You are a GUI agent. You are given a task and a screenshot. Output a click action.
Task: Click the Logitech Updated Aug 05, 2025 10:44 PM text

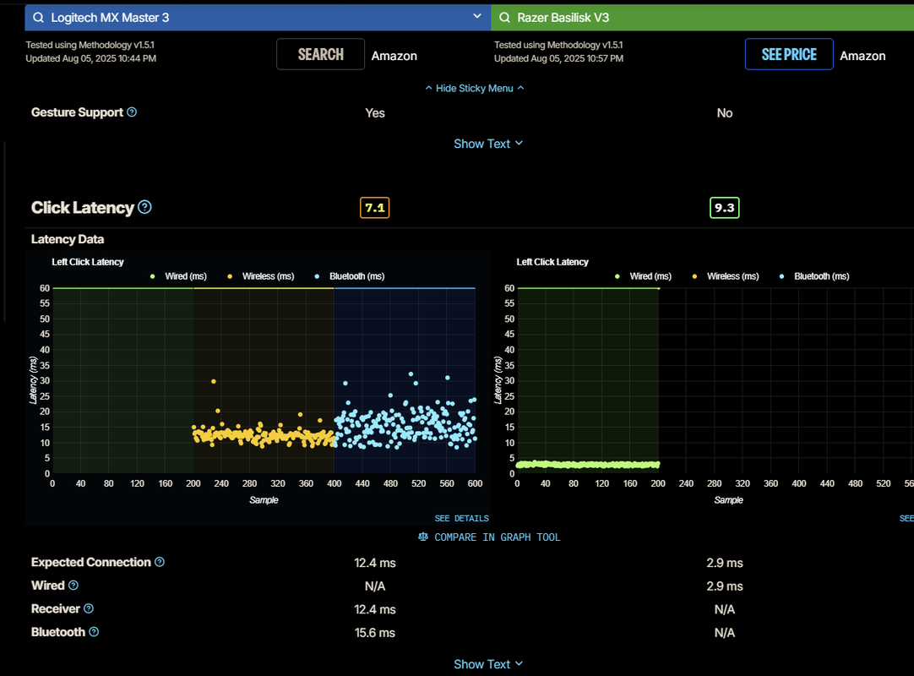pyautogui.click(x=91, y=58)
